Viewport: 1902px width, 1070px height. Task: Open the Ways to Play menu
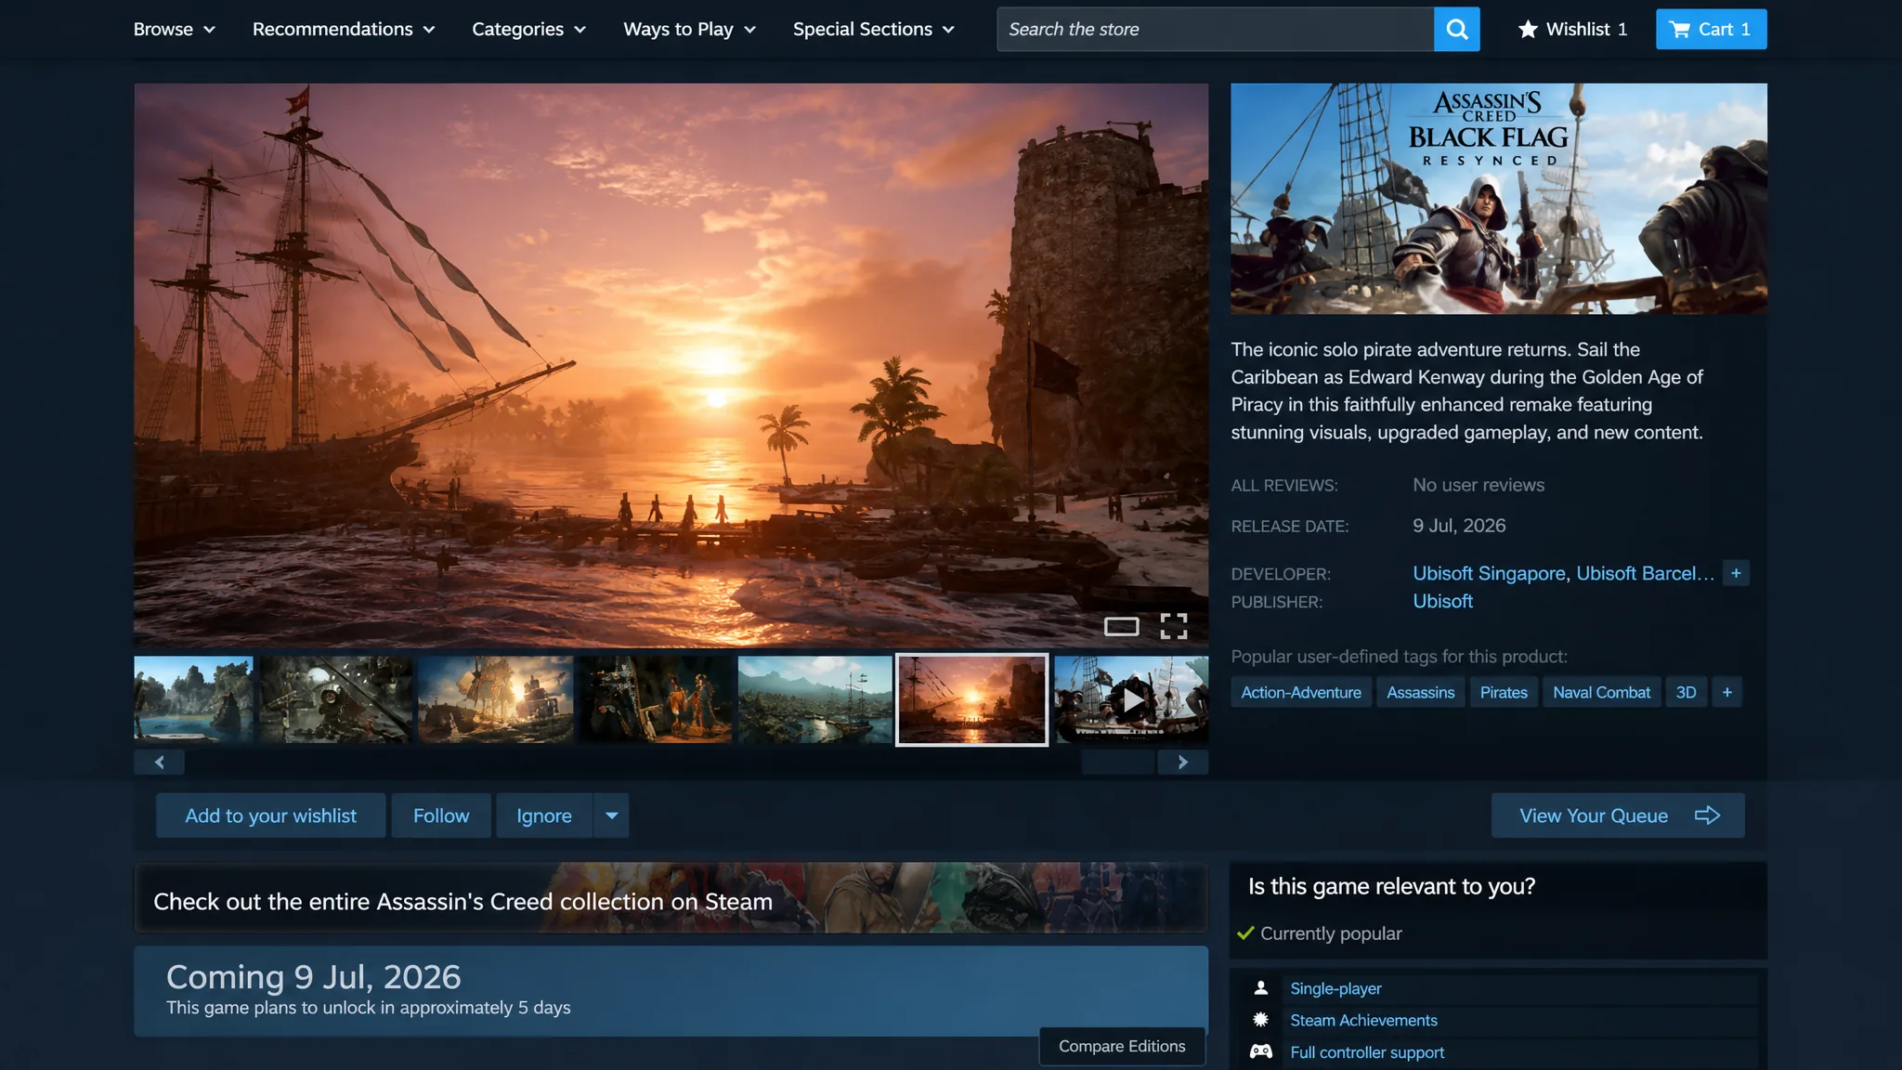[689, 29]
